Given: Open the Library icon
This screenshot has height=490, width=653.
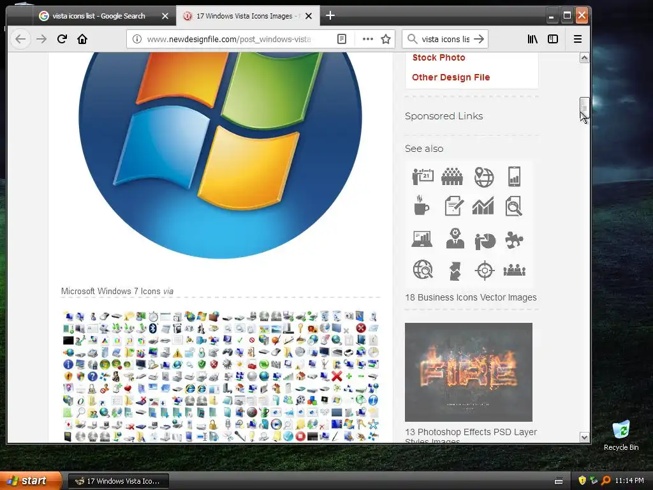Looking at the screenshot, I should pos(532,39).
